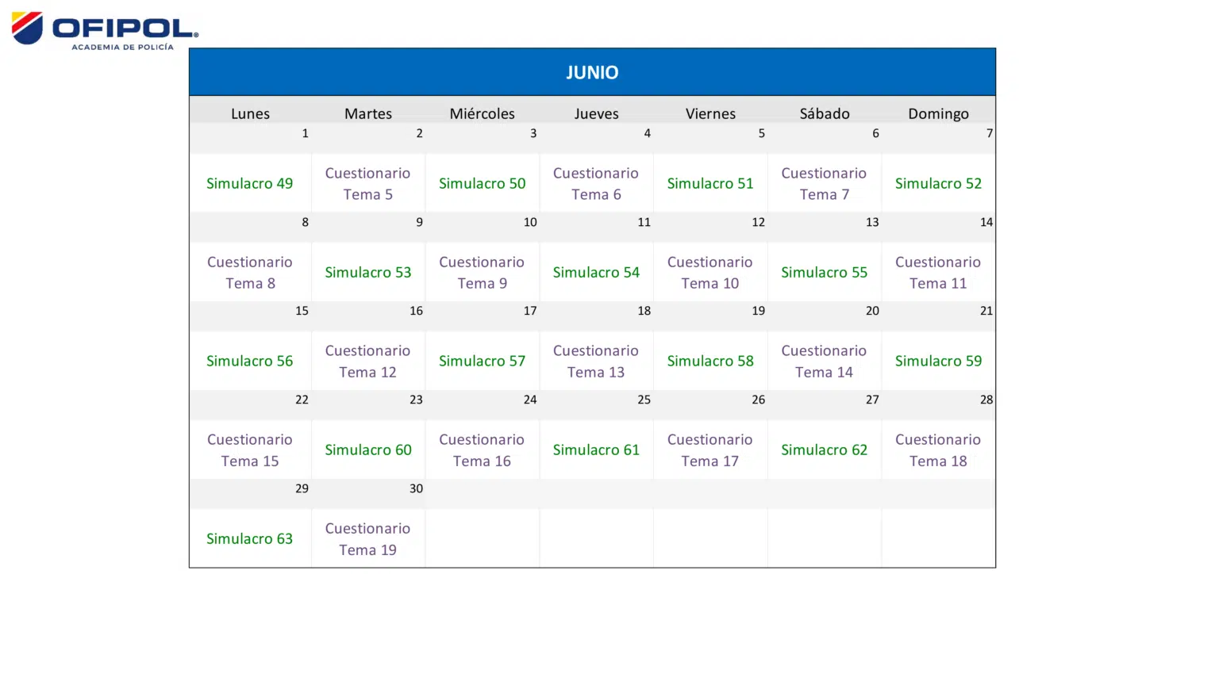
Task: Open Cuestionario Tema 5 entry
Action: tap(367, 183)
